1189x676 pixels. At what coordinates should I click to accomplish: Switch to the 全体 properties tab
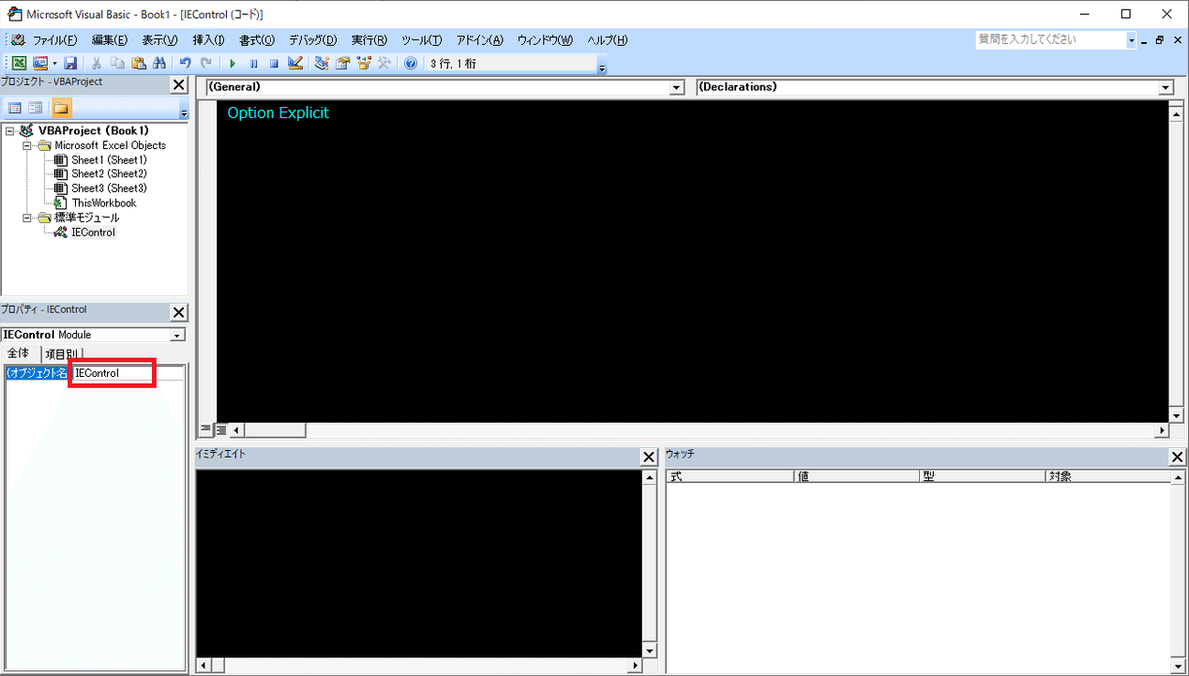coord(19,354)
